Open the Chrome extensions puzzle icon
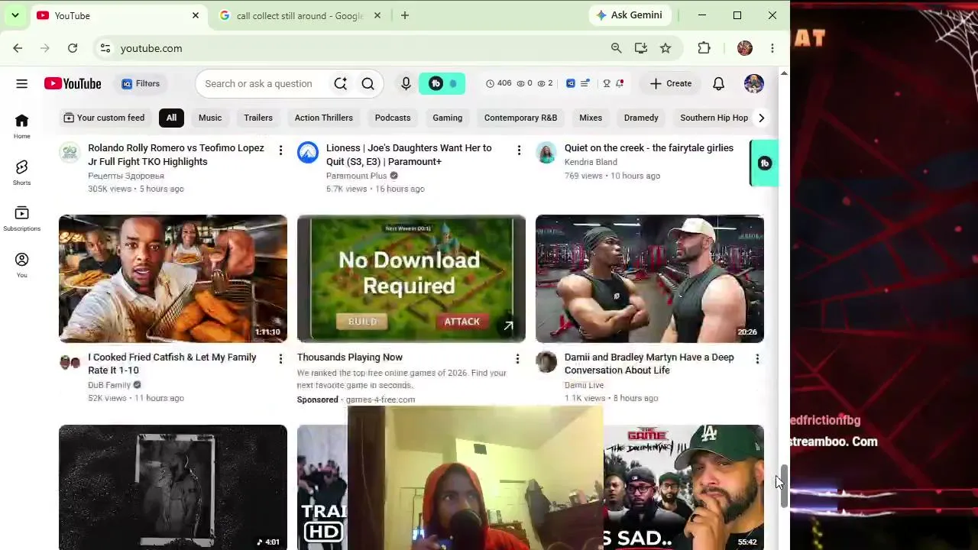The image size is (978, 550). coord(704,48)
